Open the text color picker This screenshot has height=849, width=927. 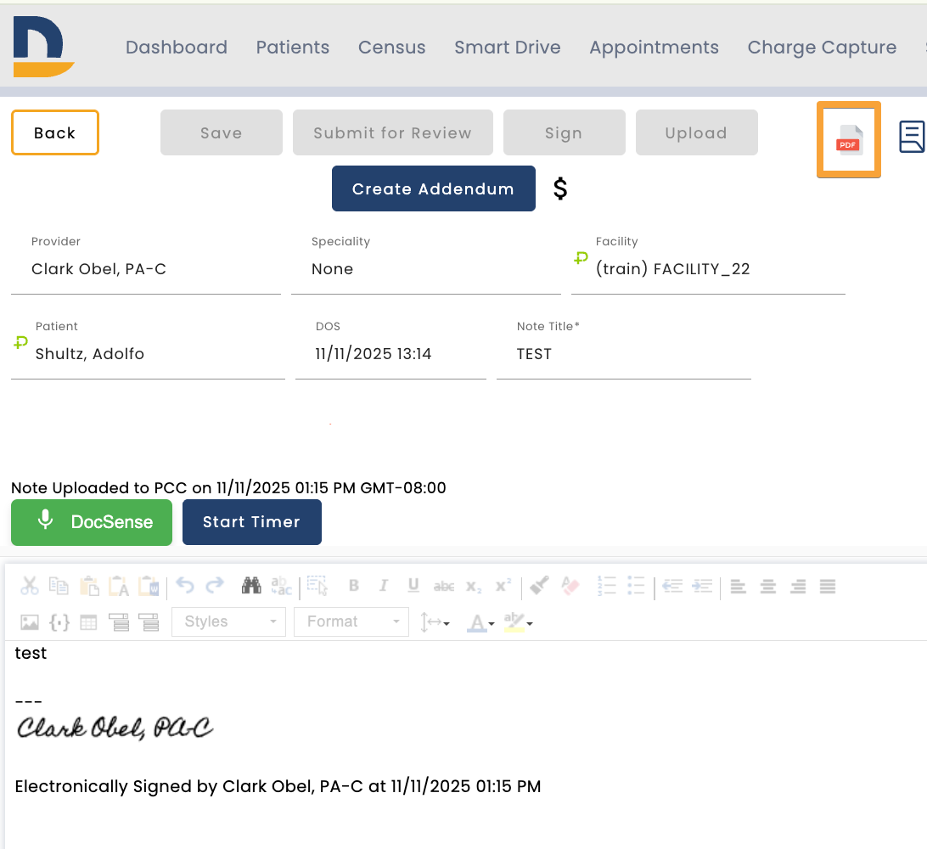[x=480, y=622]
